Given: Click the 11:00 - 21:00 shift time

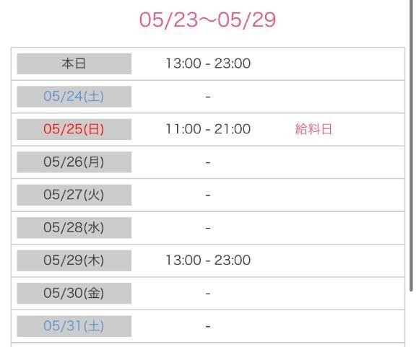Looking at the screenshot, I should (208, 129).
